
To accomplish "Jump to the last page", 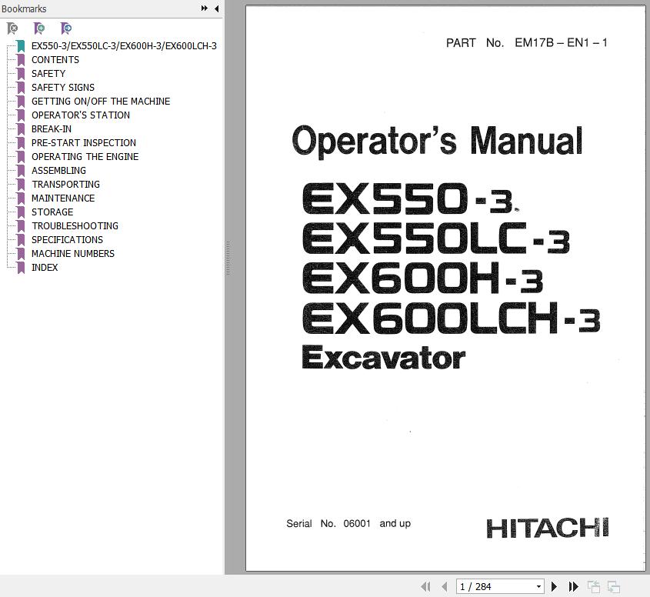I will [x=573, y=587].
